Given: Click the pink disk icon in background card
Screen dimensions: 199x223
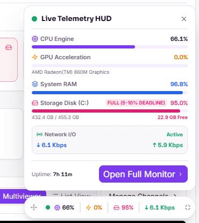Looking at the screenshot, I should [9, 47].
